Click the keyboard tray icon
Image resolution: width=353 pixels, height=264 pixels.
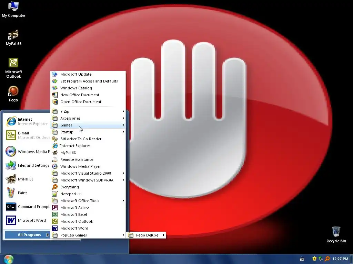[302, 259]
